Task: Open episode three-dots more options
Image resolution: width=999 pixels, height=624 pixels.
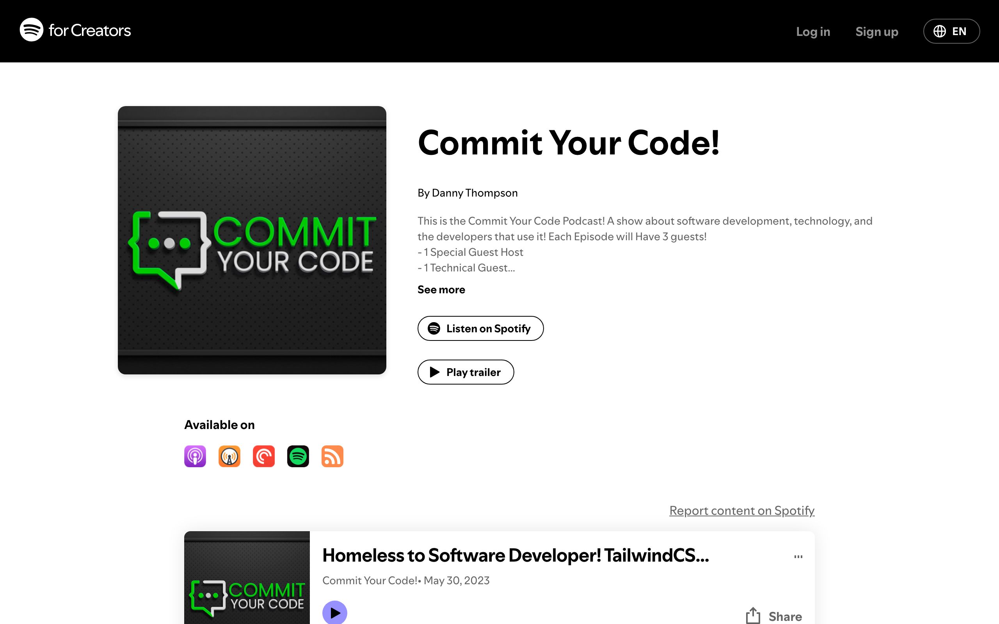Action: coord(798,557)
